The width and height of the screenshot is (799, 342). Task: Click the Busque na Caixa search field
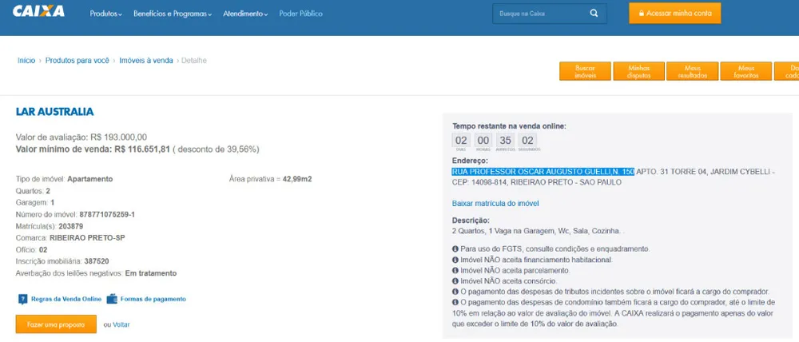click(x=541, y=14)
